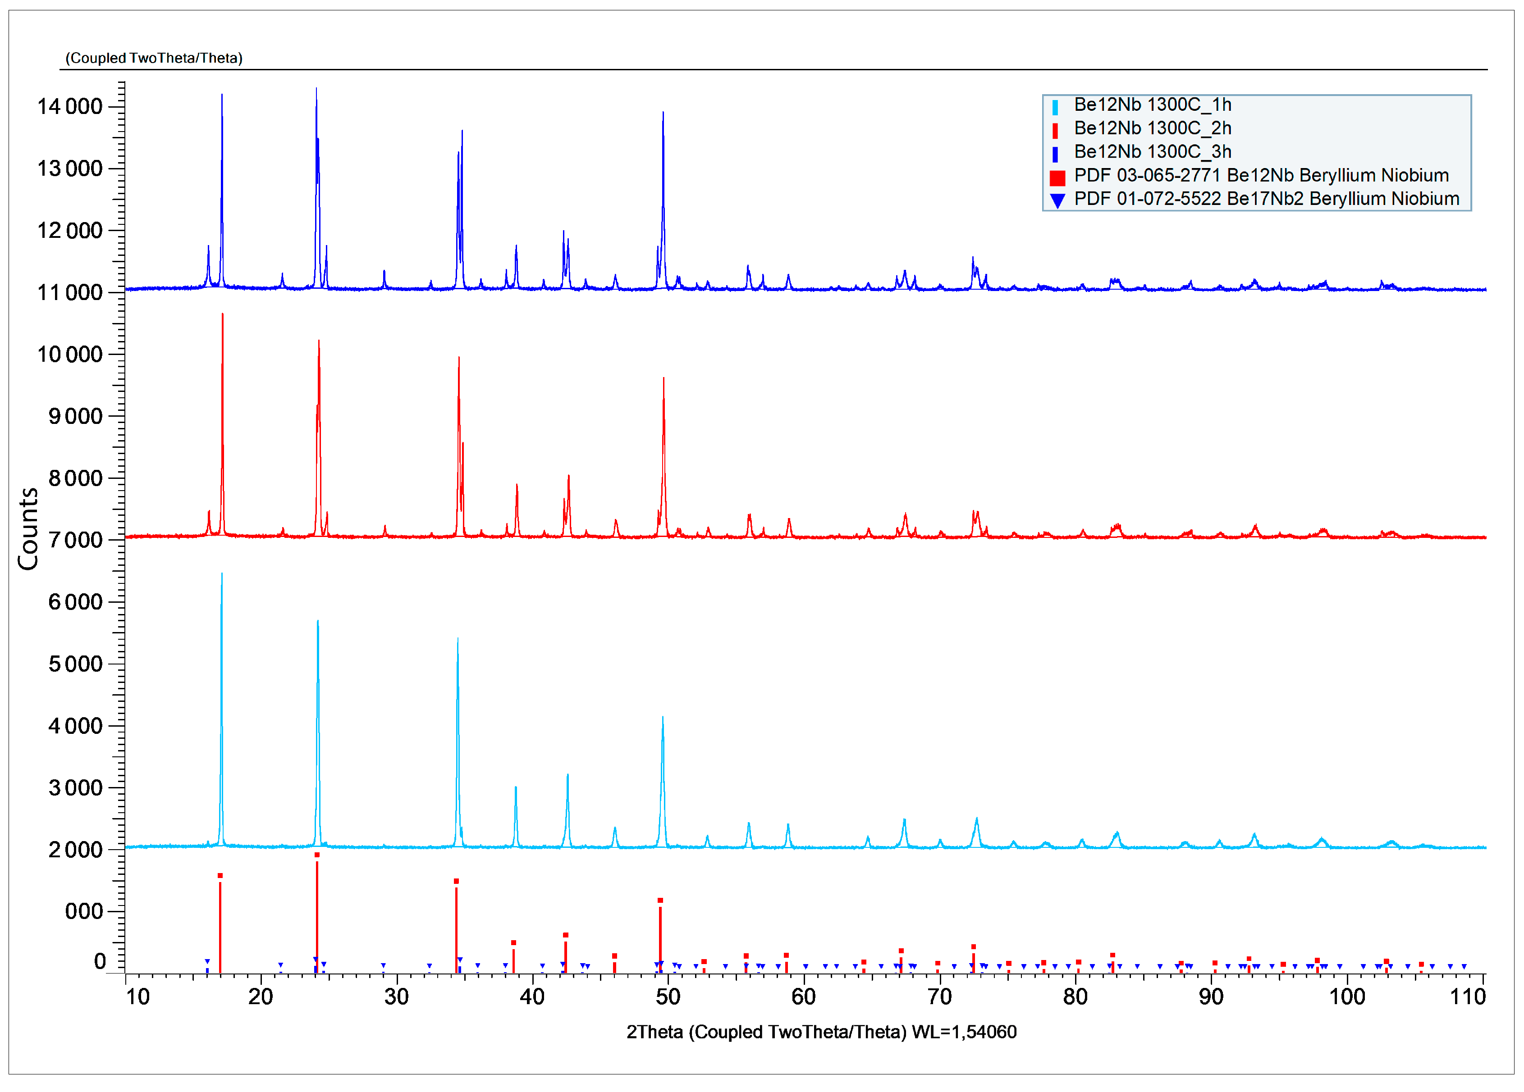This screenshot has width=1524, height=1092.
Task: Click the 110 x-axis tick label
Action: click(1468, 996)
